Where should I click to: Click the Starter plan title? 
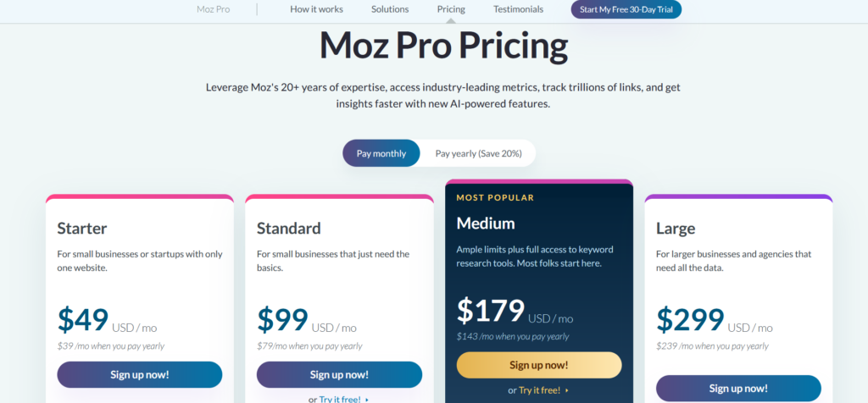[82, 228]
